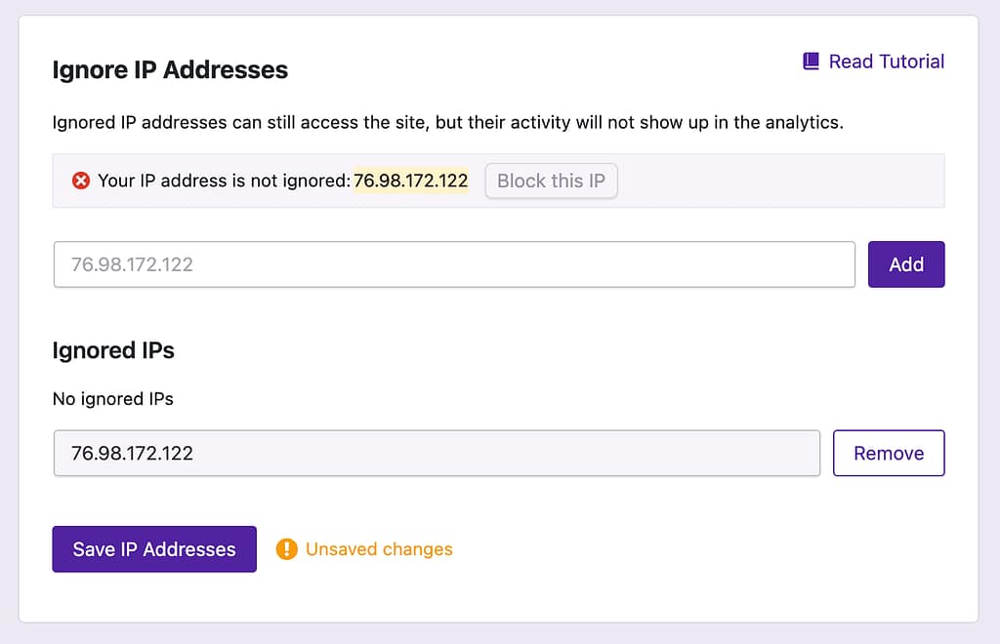This screenshot has height=644, width=1000.
Task: Click the Unsaved changes notice text
Action: [379, 549]
